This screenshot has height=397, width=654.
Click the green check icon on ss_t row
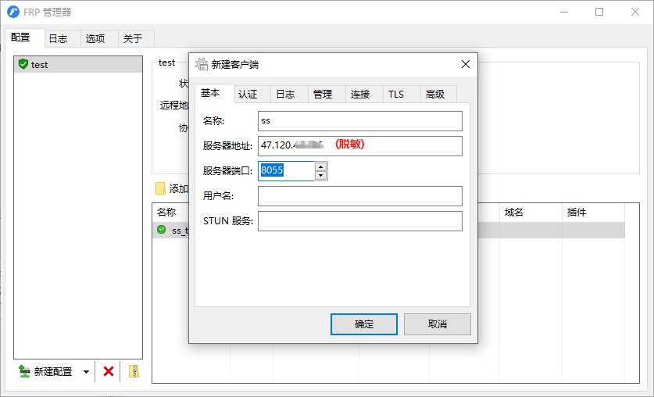click(162, 230)
